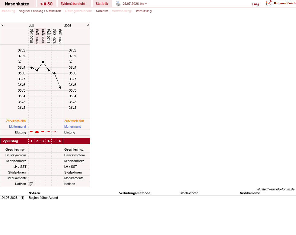This screenshot has width=296, height=235.
Task: Collapse chart with the '<' arrow beside 2026
Action: point(88,25)
